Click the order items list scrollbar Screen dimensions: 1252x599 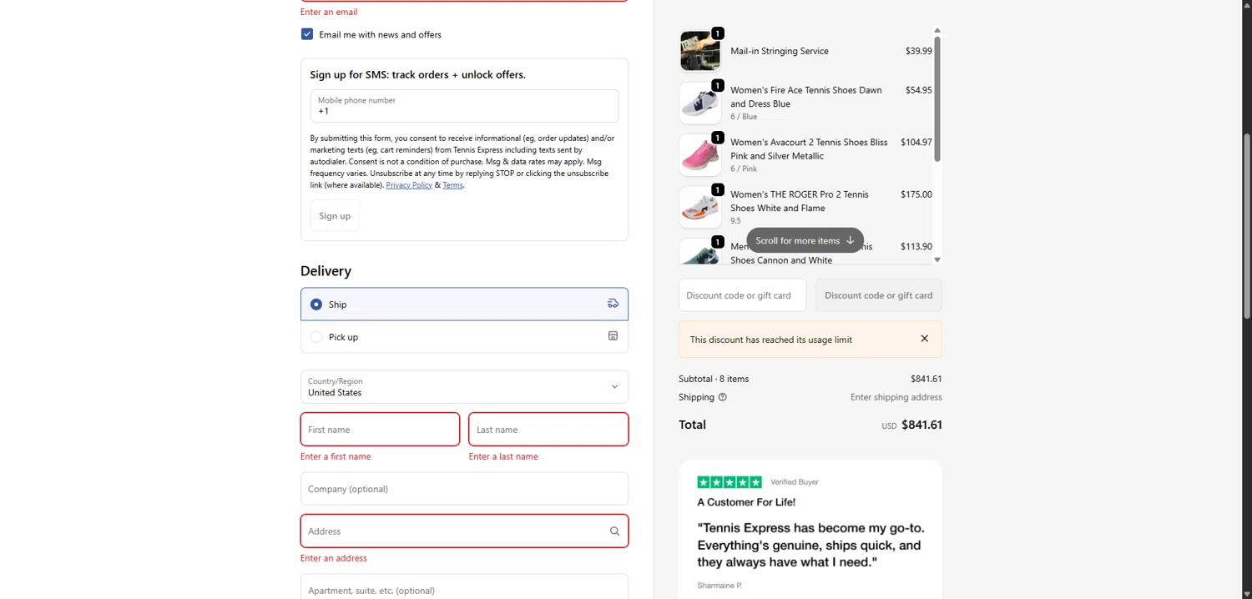(x=937, y=98)
